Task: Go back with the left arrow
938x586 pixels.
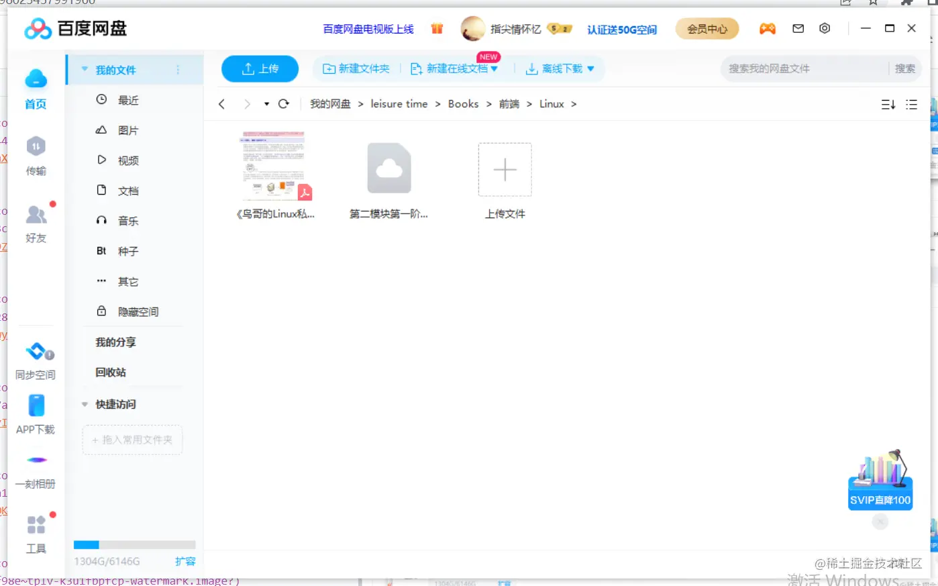Action: (221, 104)
